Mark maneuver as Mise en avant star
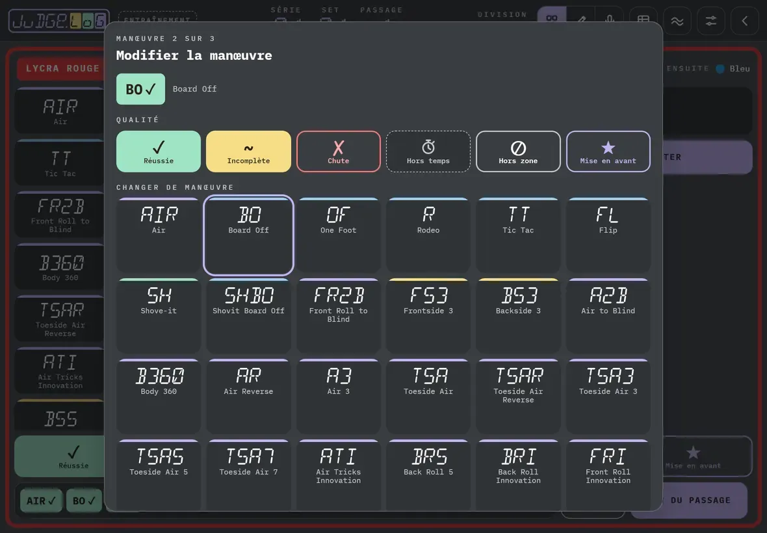Screen dimensions: 767x533 coord(608,151)
